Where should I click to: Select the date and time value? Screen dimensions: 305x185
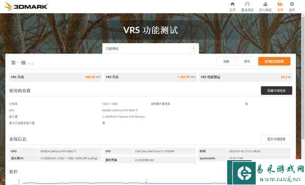245,151
